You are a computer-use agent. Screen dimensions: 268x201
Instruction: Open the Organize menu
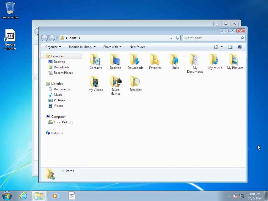coord(53,47)
